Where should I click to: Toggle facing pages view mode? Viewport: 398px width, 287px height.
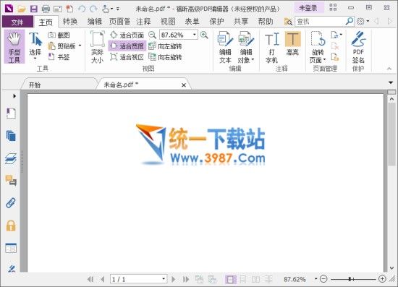coord(255,279)
